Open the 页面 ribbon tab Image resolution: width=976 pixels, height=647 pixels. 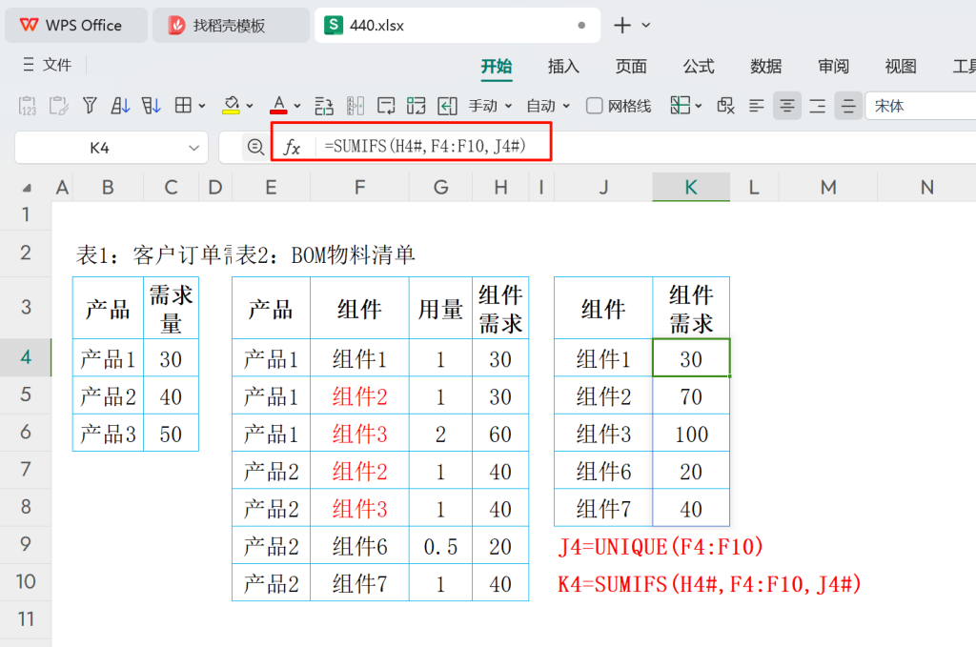[631, 67]
